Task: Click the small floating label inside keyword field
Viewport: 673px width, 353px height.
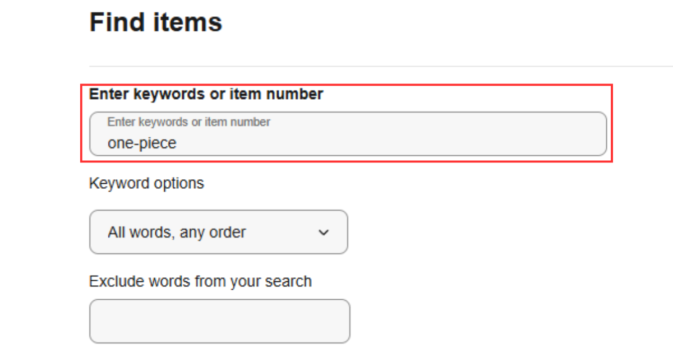Action: click(x=188, y=122)
